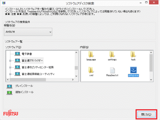160x120 pixels.
Task: Close window with the red X button
Action: [154, 2]
